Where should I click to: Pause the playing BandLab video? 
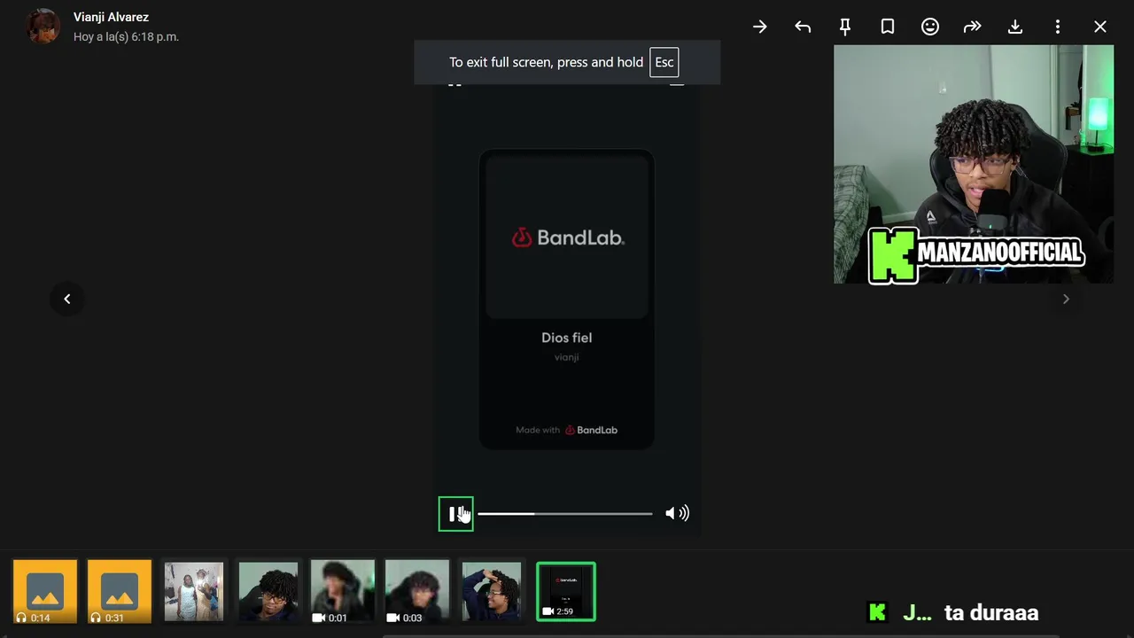455,514
